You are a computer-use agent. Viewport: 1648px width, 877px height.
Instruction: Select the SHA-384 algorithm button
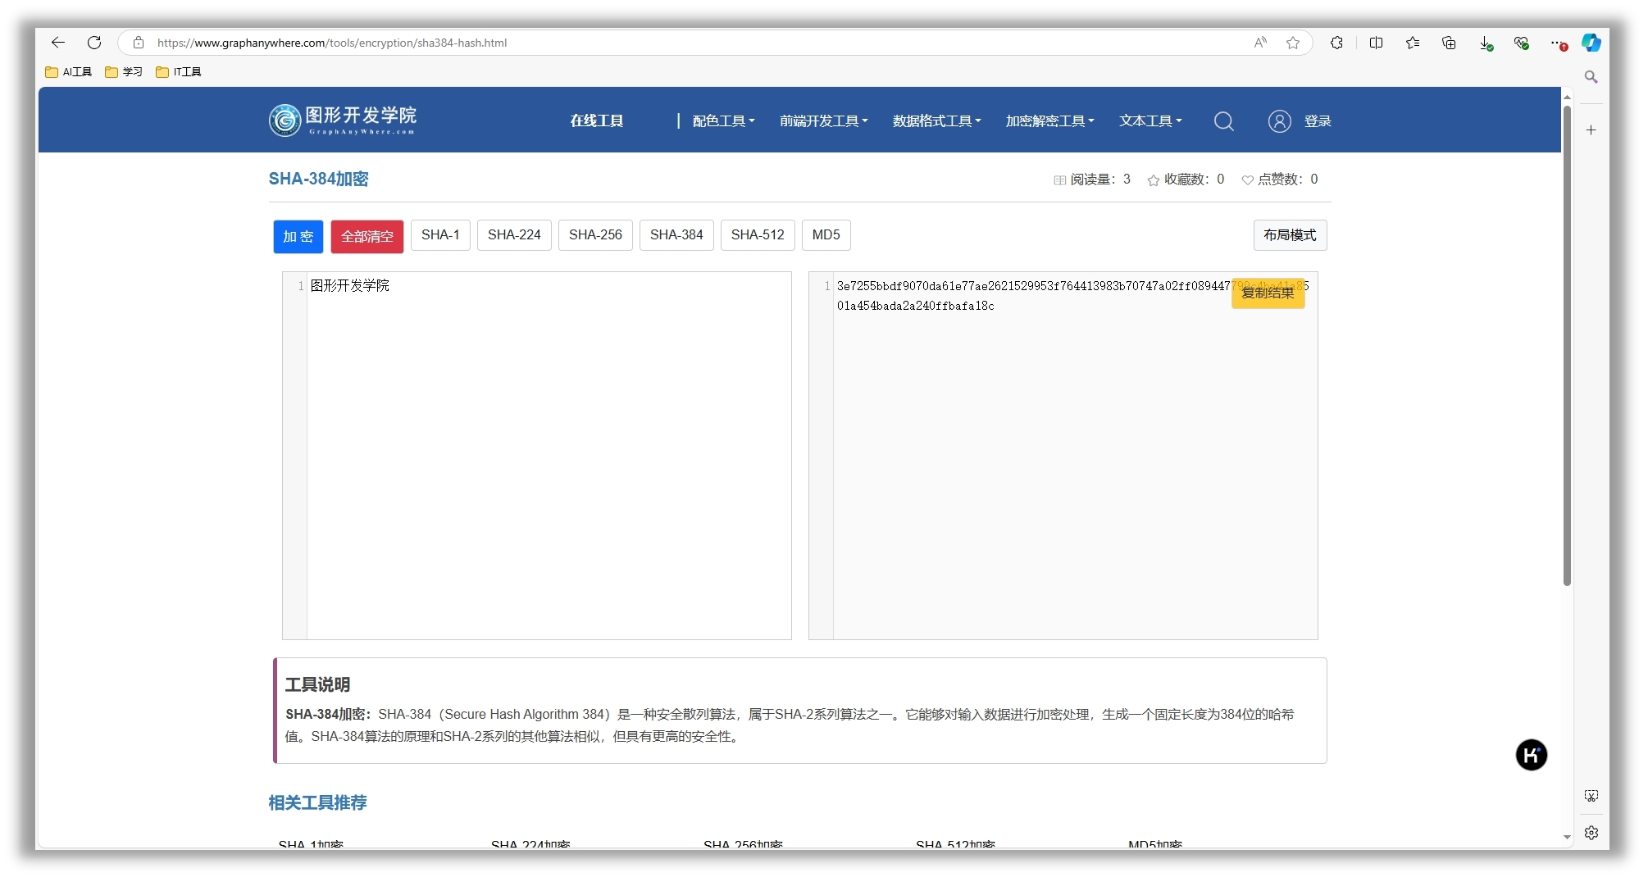click(676, 235)
